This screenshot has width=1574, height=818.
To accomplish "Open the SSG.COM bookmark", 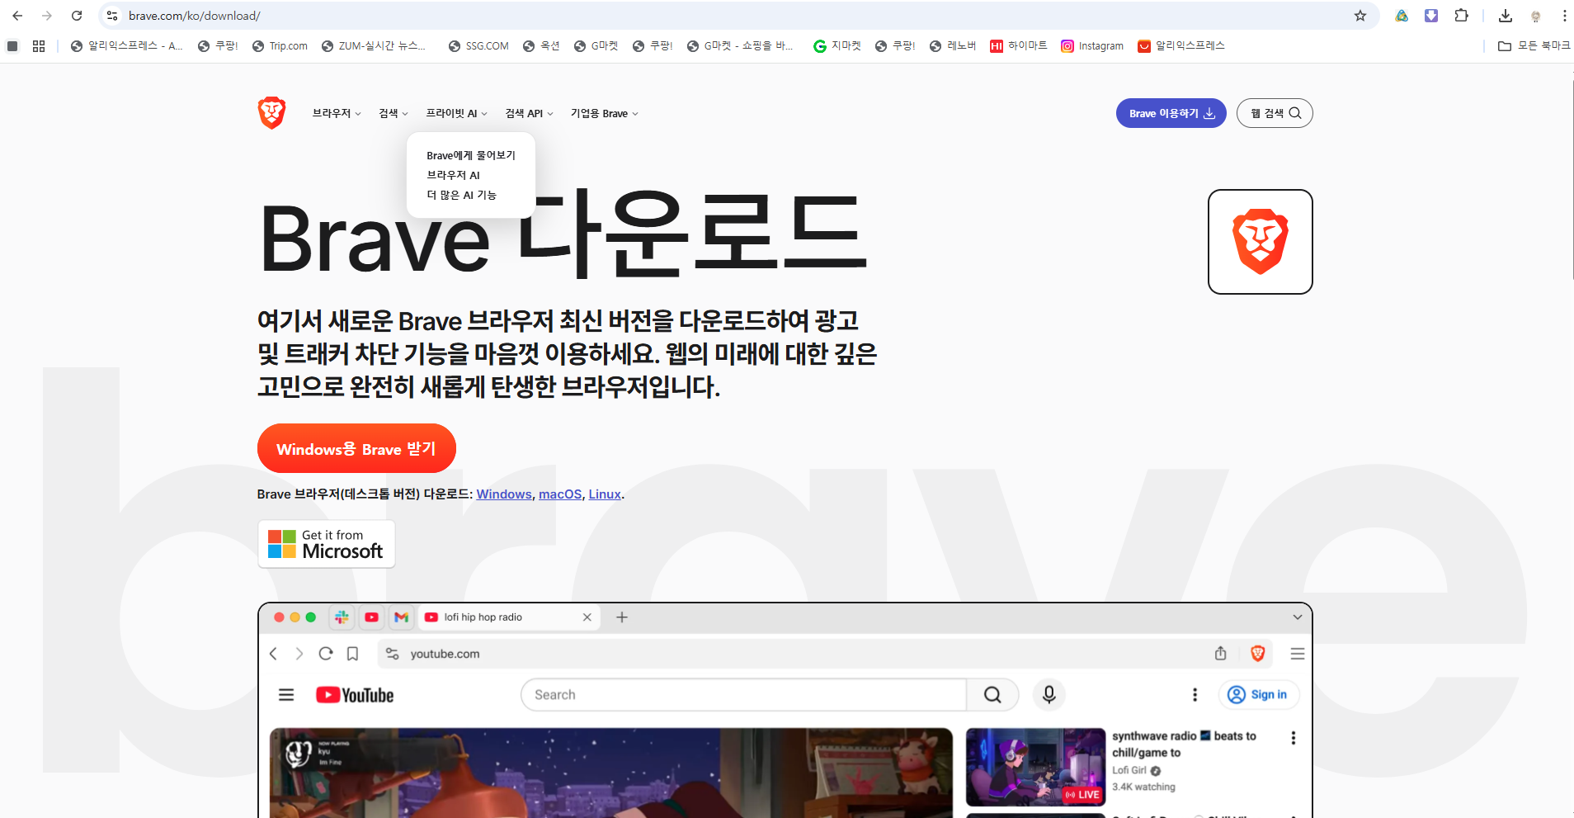I will pos(478,46).
